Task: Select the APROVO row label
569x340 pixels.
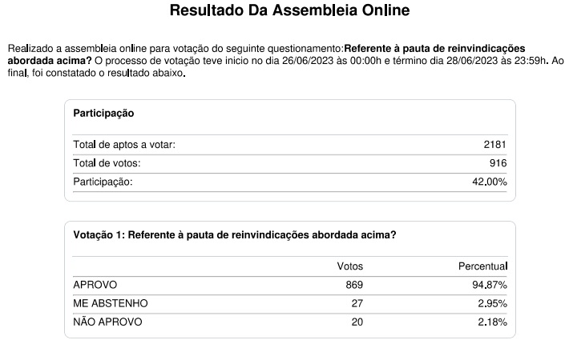Action: point(95,285)
